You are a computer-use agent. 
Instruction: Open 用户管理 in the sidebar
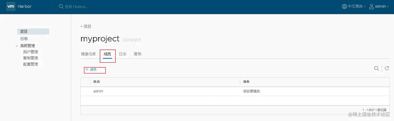30,52
